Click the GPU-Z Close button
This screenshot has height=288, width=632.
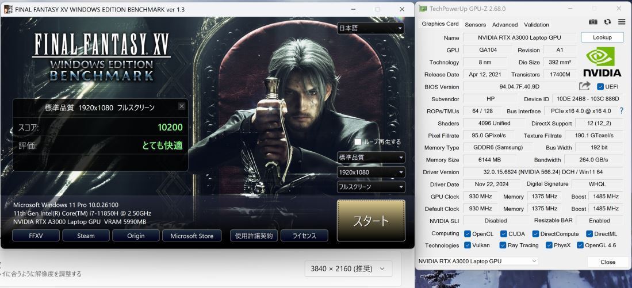click(607, 262)
